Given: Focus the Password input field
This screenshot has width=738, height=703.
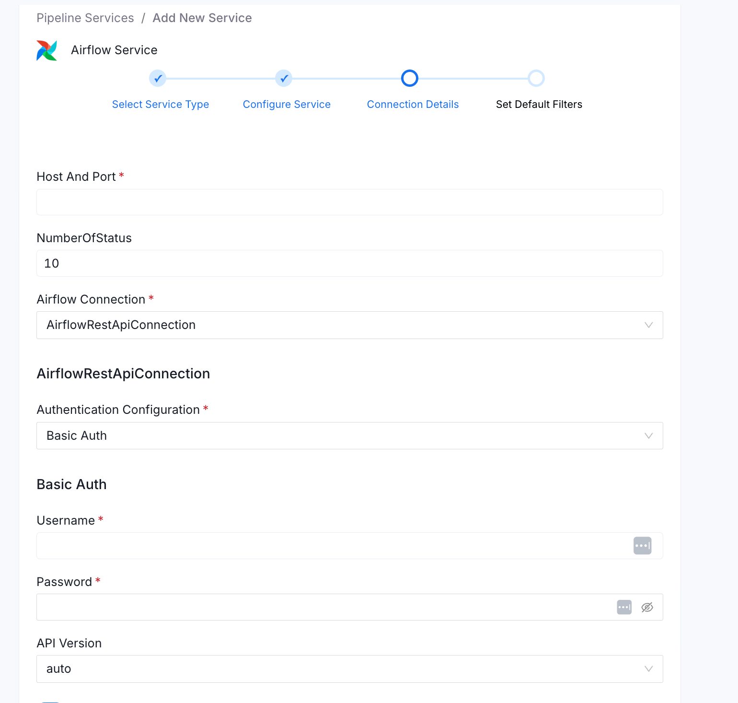Looking at the screenshot, I should tap(350, 607).
